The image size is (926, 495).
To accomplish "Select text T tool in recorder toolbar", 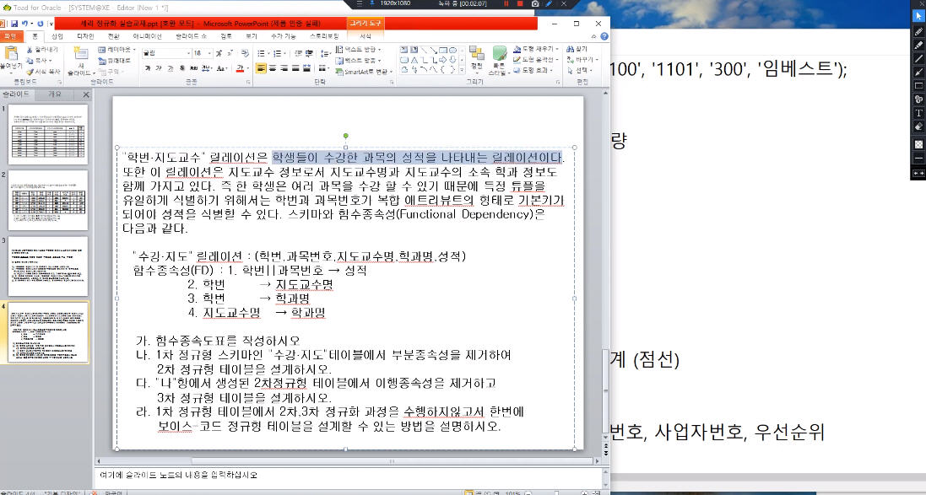I will click(918, 113).
